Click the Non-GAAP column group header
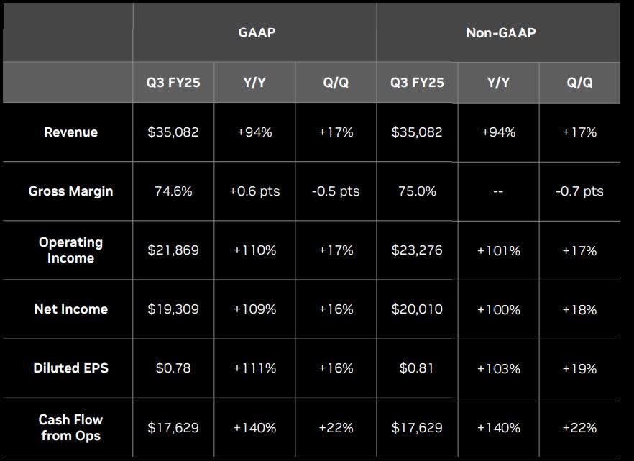This screenshot has height=461, width=634. [x=500, y=32]
